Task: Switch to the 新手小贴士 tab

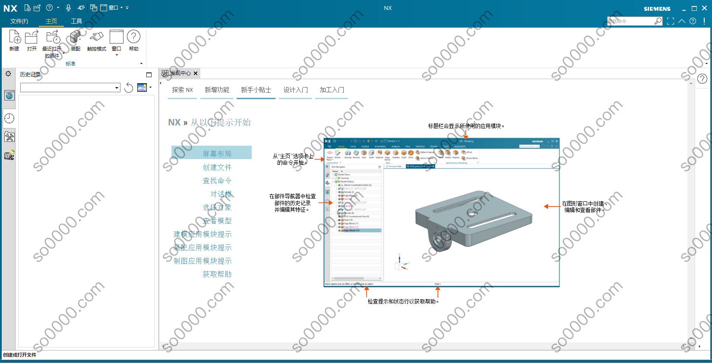Action: [x=256, y=90]
